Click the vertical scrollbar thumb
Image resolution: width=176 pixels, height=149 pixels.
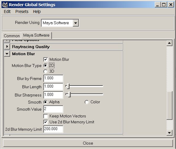tap(170, 105)
